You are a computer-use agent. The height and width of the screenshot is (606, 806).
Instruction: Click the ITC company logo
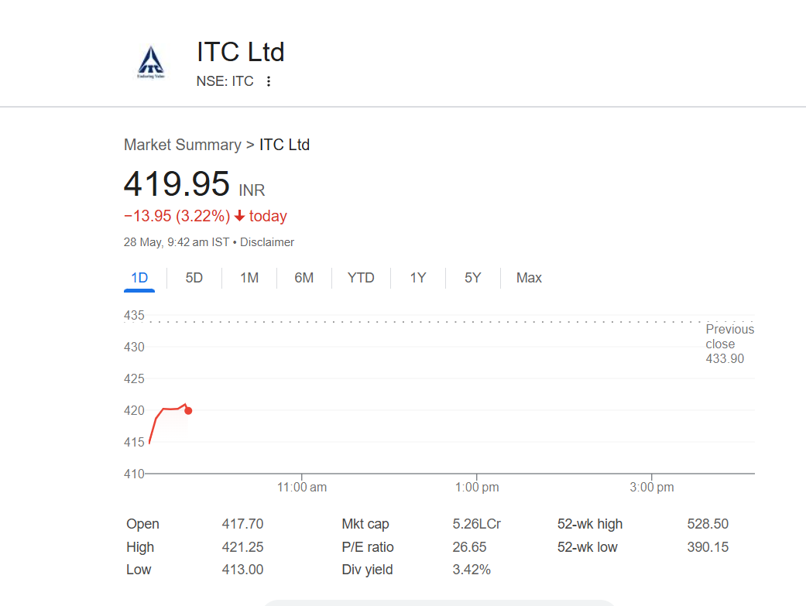[151, 63]
